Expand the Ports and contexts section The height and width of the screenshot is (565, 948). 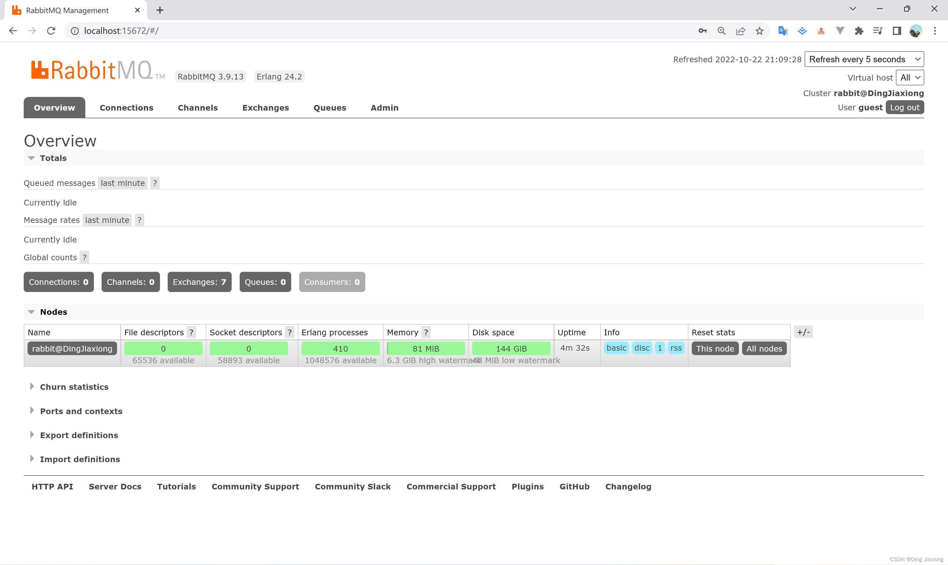81,411
